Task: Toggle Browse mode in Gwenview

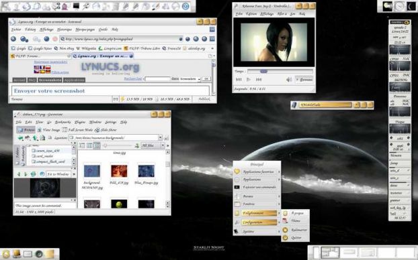Action: click(26, 130)
